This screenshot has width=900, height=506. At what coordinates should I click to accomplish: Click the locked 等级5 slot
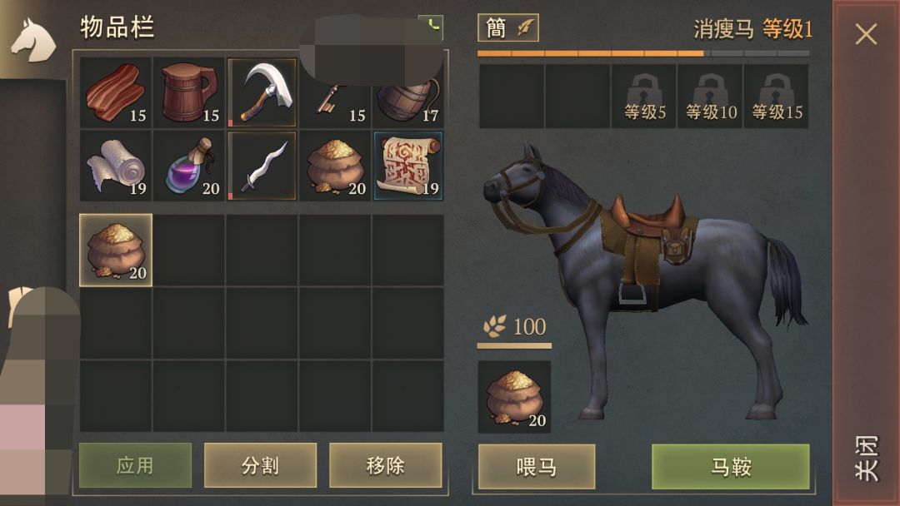point(644,96)
